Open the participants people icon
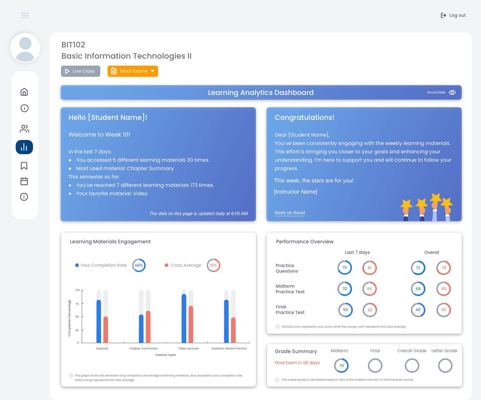Image resolution: width=481 pixels, height=400 pixels. tap(24, 129)
